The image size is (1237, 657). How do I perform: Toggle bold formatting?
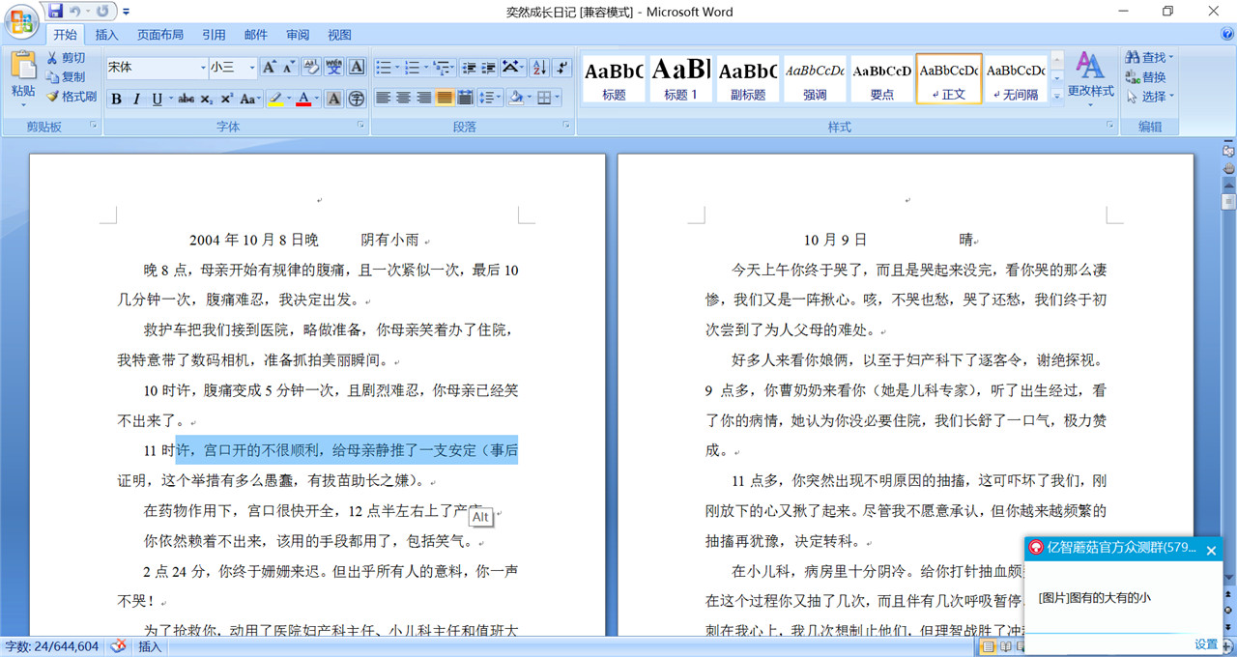(x=116, y=99)
